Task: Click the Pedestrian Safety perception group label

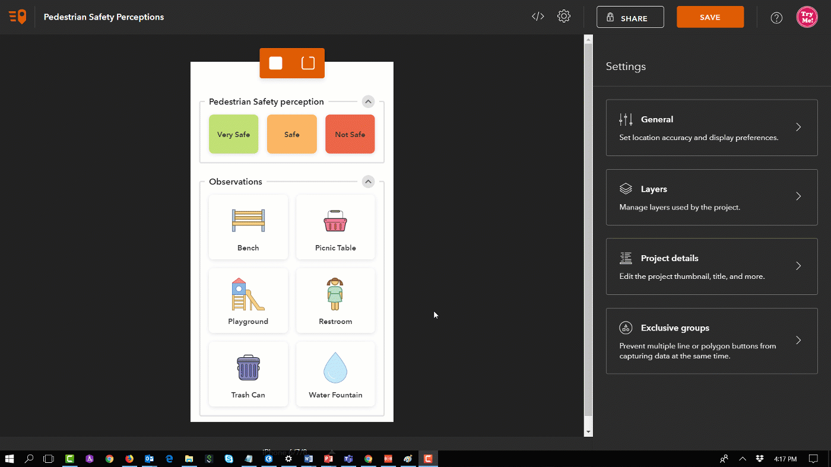Action: coord(267,101)
